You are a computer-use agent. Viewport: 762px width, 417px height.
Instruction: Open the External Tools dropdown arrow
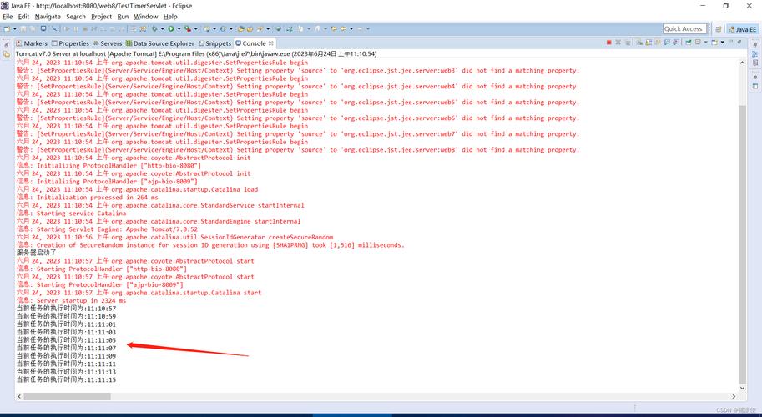pyautogui.click(x=196, y=28)
